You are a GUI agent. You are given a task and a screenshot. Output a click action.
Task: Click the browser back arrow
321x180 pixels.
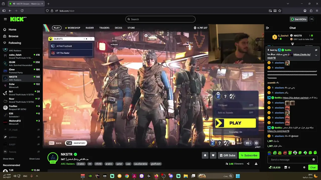pos(10,11)
